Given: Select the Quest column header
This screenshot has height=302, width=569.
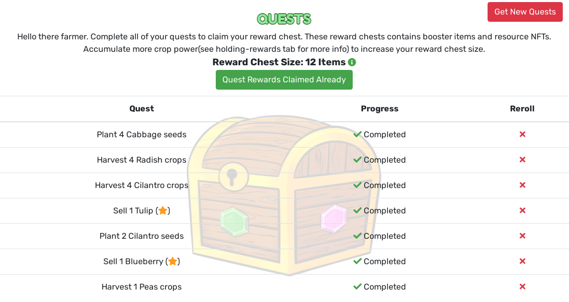Looking at the screenshot, I should tap(142, 109).
